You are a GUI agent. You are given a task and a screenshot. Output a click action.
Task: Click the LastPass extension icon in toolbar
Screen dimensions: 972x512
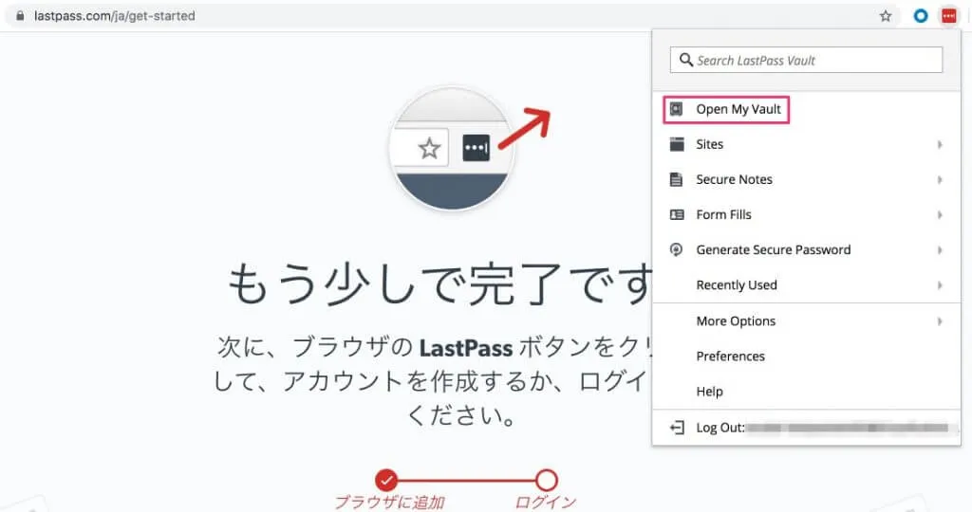[x=948, y=16]
